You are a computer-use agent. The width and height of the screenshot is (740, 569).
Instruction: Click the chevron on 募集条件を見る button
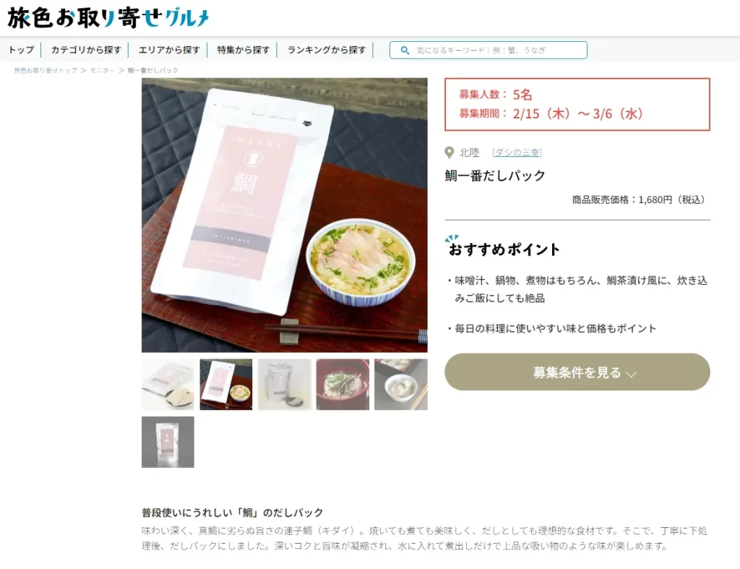click(x=631, y=374)
